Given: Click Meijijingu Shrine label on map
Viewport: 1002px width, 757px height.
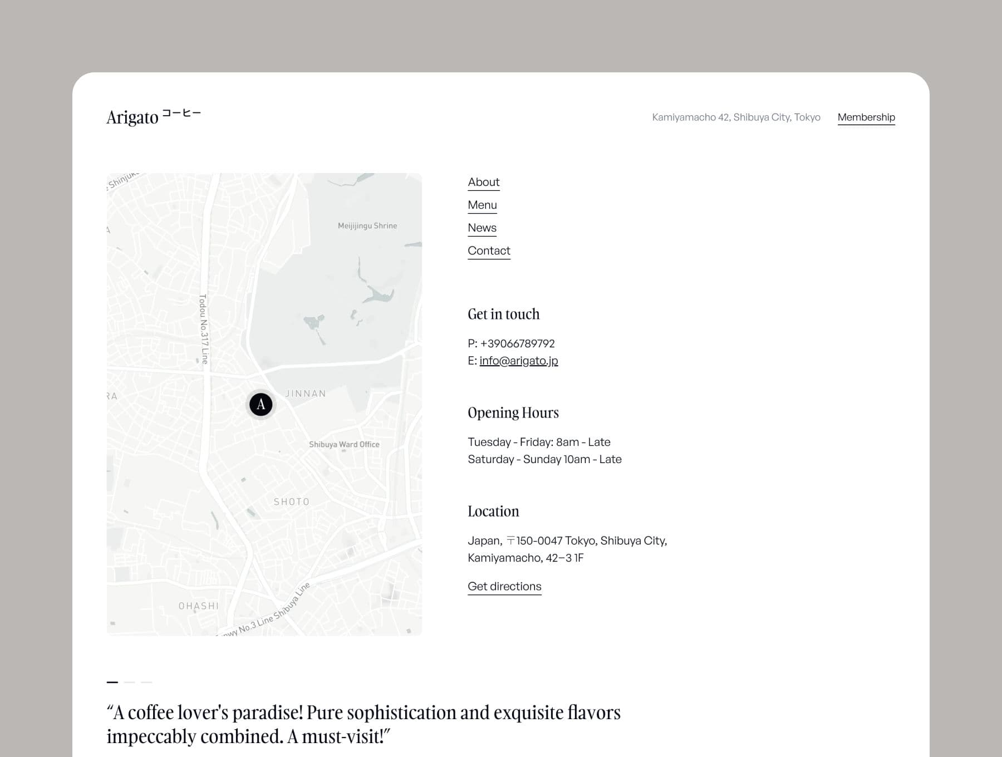Looking at the screenshot, I should tap(367, 226).
